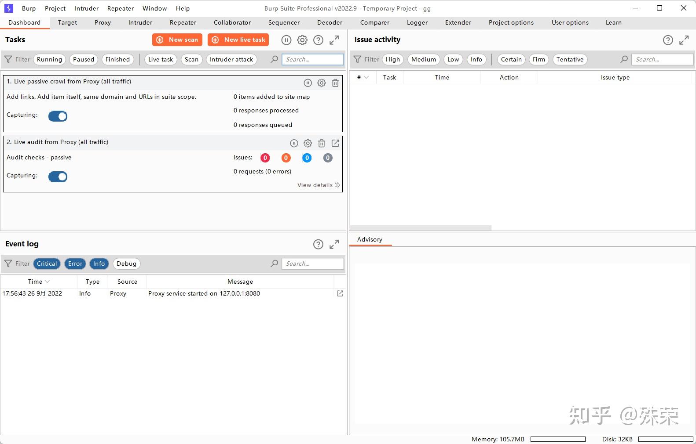Open the Burp menu

[x=29, y=8]
